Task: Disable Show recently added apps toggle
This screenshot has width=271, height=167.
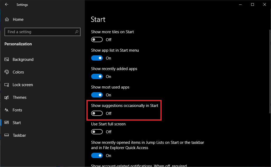Action: click(97, 76)
